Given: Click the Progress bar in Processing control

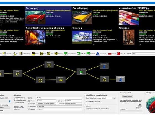Looking at the screenshot, I should pos(131,111).
